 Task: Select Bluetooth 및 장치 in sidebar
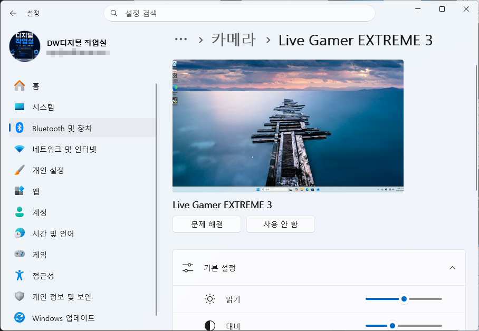[x=82, y=128]
